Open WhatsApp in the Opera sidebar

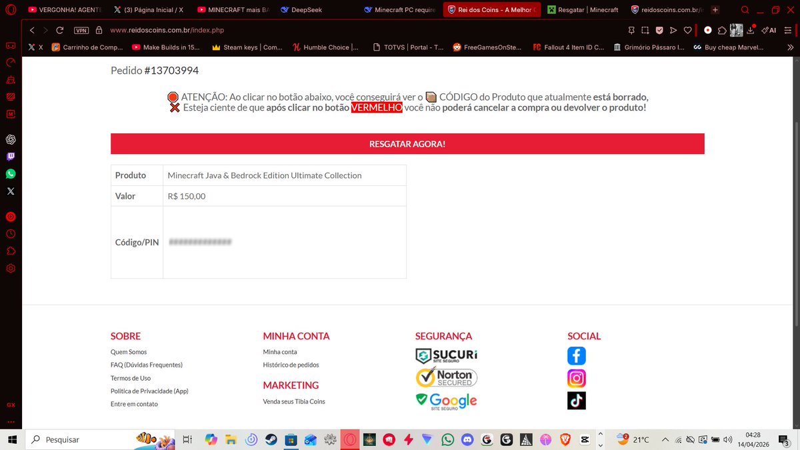point(11,174)
